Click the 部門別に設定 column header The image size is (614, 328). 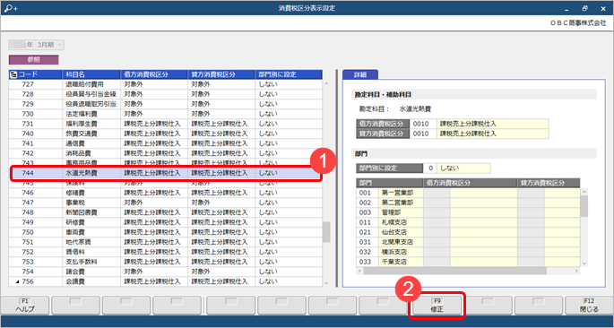coord(289,74)
